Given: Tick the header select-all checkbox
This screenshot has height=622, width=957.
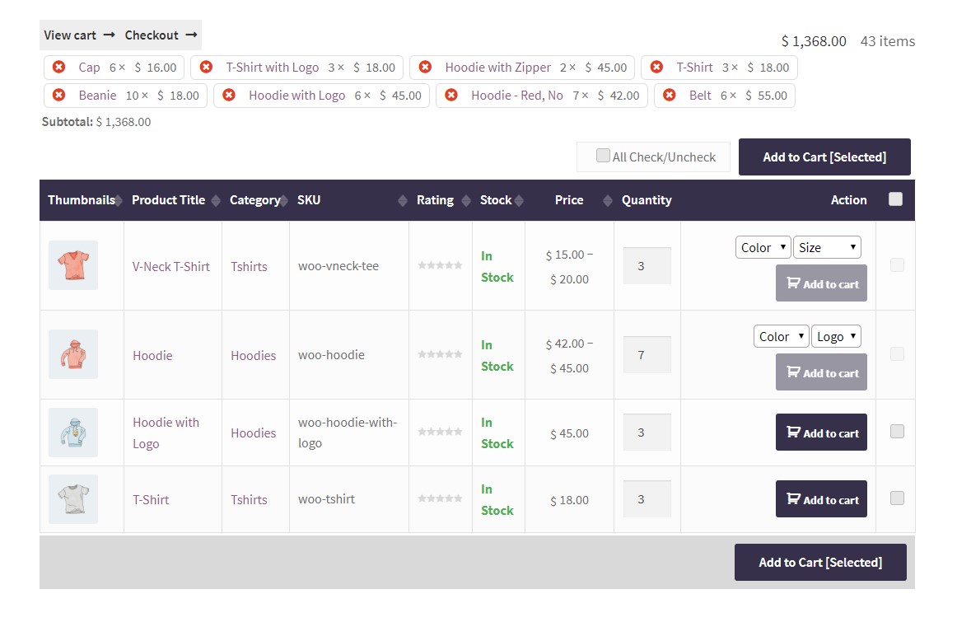Looking at the screenshot, I should click(x=896, y=199).
